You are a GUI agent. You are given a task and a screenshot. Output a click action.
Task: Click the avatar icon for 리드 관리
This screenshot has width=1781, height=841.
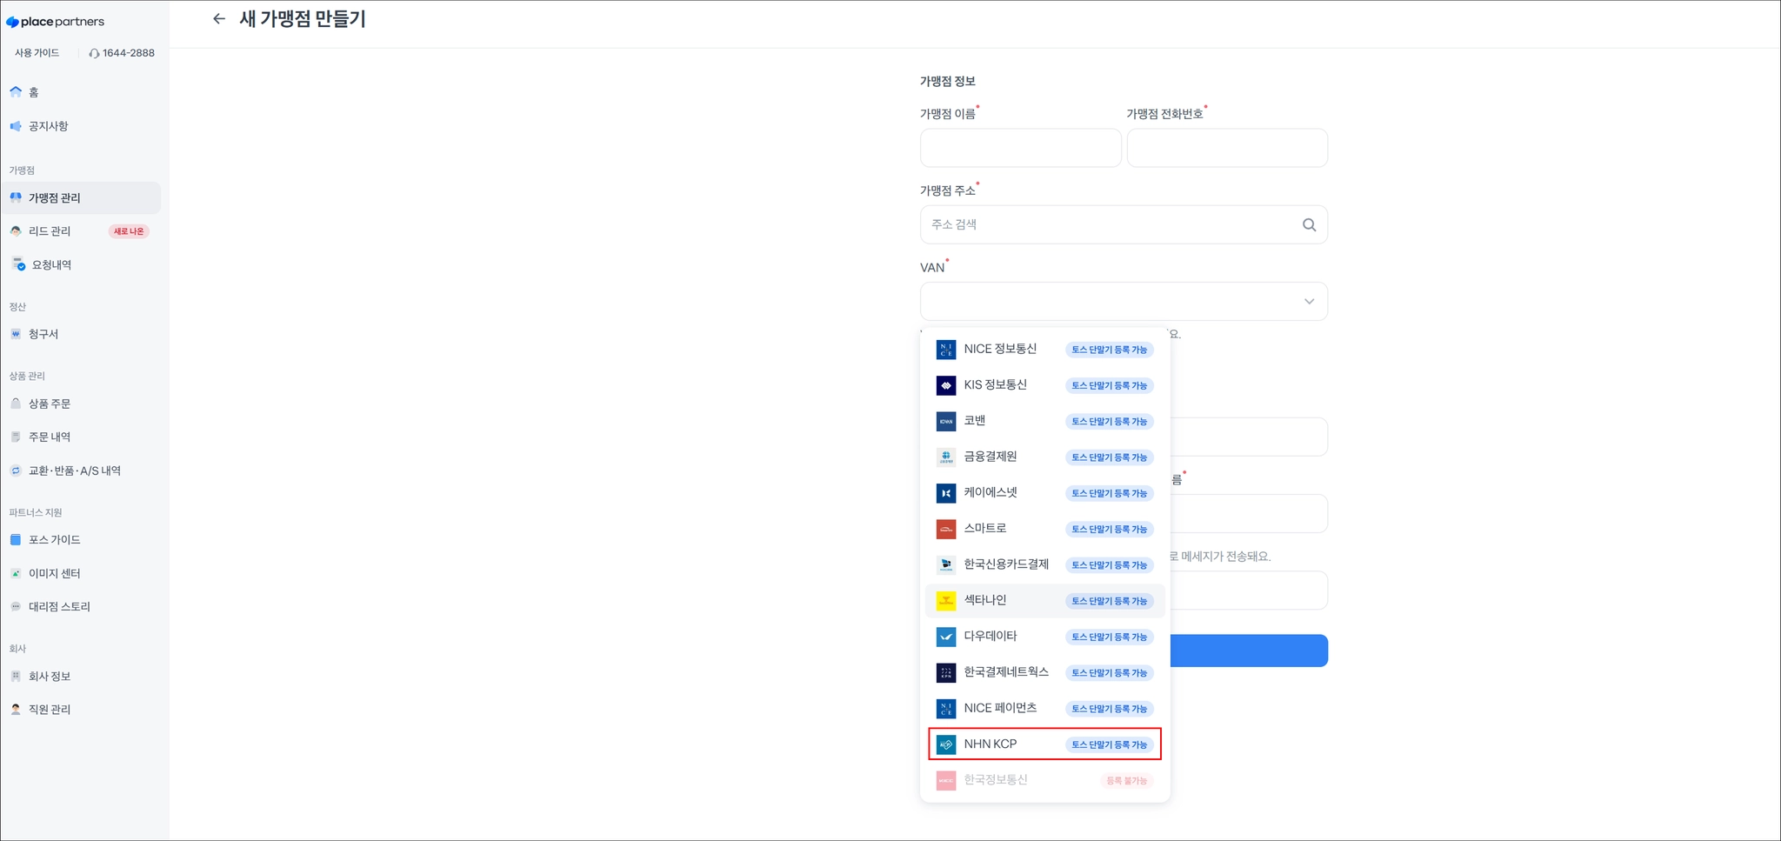[16, 231]
